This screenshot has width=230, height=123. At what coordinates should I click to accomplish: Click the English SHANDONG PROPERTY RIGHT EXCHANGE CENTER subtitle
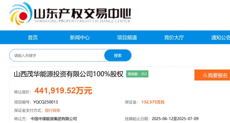click(x=82, y=21)
